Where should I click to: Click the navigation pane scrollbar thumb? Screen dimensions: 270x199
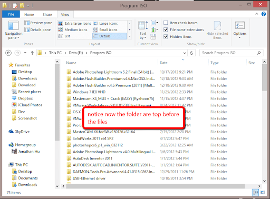(57, 102)
